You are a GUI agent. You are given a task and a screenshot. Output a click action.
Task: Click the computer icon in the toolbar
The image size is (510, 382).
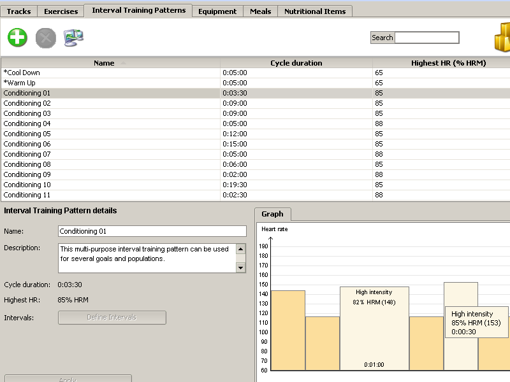click(x=74, y=38)
